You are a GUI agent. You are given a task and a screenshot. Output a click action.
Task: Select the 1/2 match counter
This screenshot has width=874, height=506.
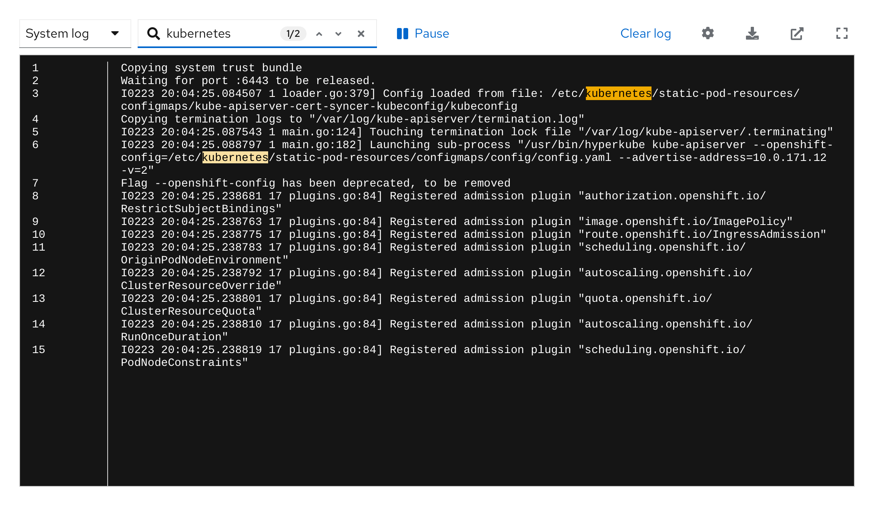pyautogui.click(x=293, y=34)
